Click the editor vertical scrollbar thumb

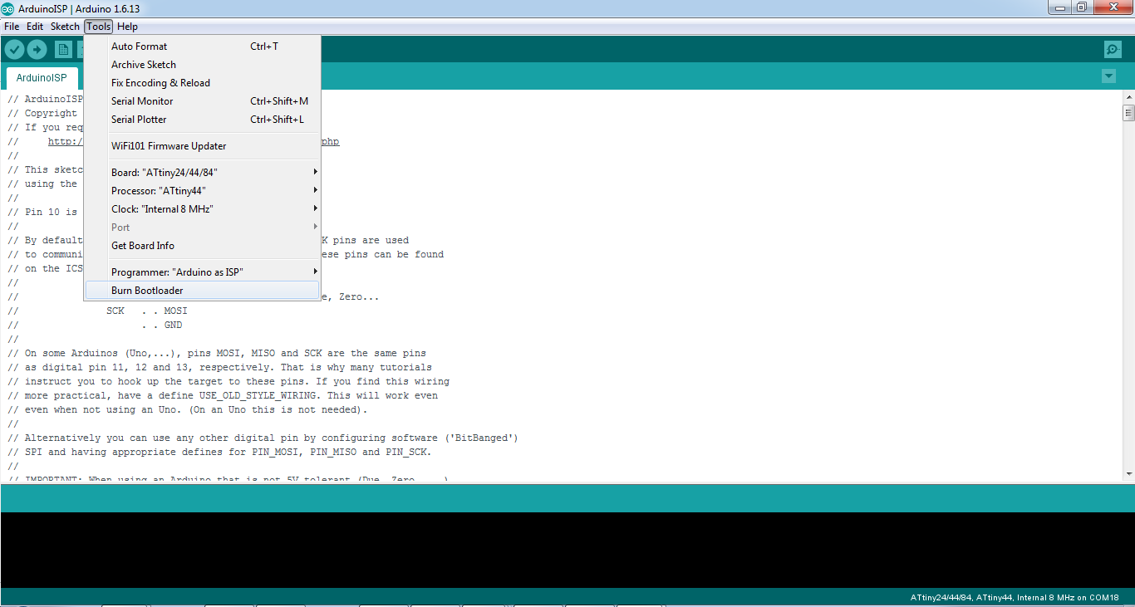(1128, 113)
